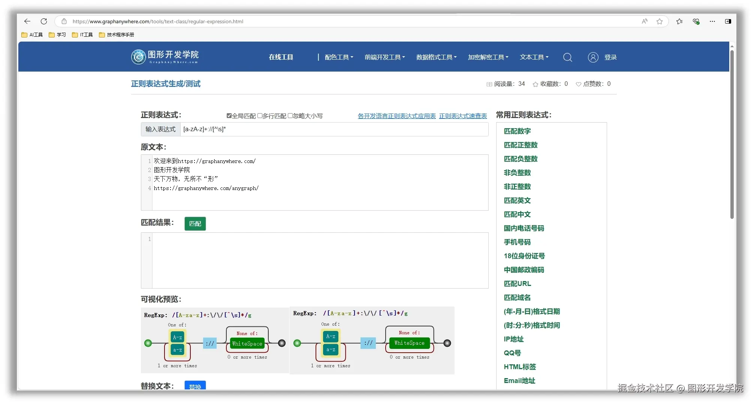The height and width of the screenshot is (404, 754).
Task: Select the IP地址 preset
Action: (514, 339)
